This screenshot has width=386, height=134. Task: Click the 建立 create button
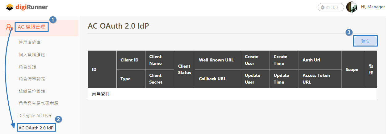click(365, 41)
